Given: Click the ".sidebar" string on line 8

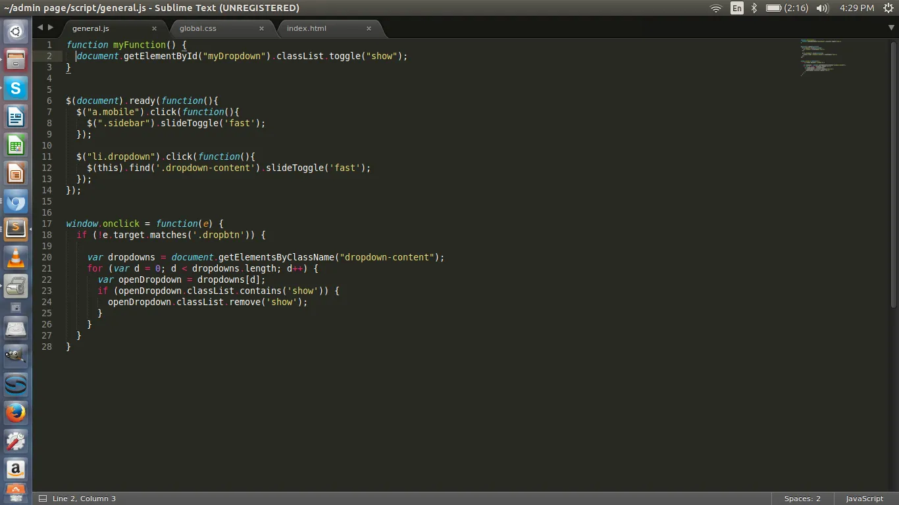Looking at the screenshot, I should 124,123.
